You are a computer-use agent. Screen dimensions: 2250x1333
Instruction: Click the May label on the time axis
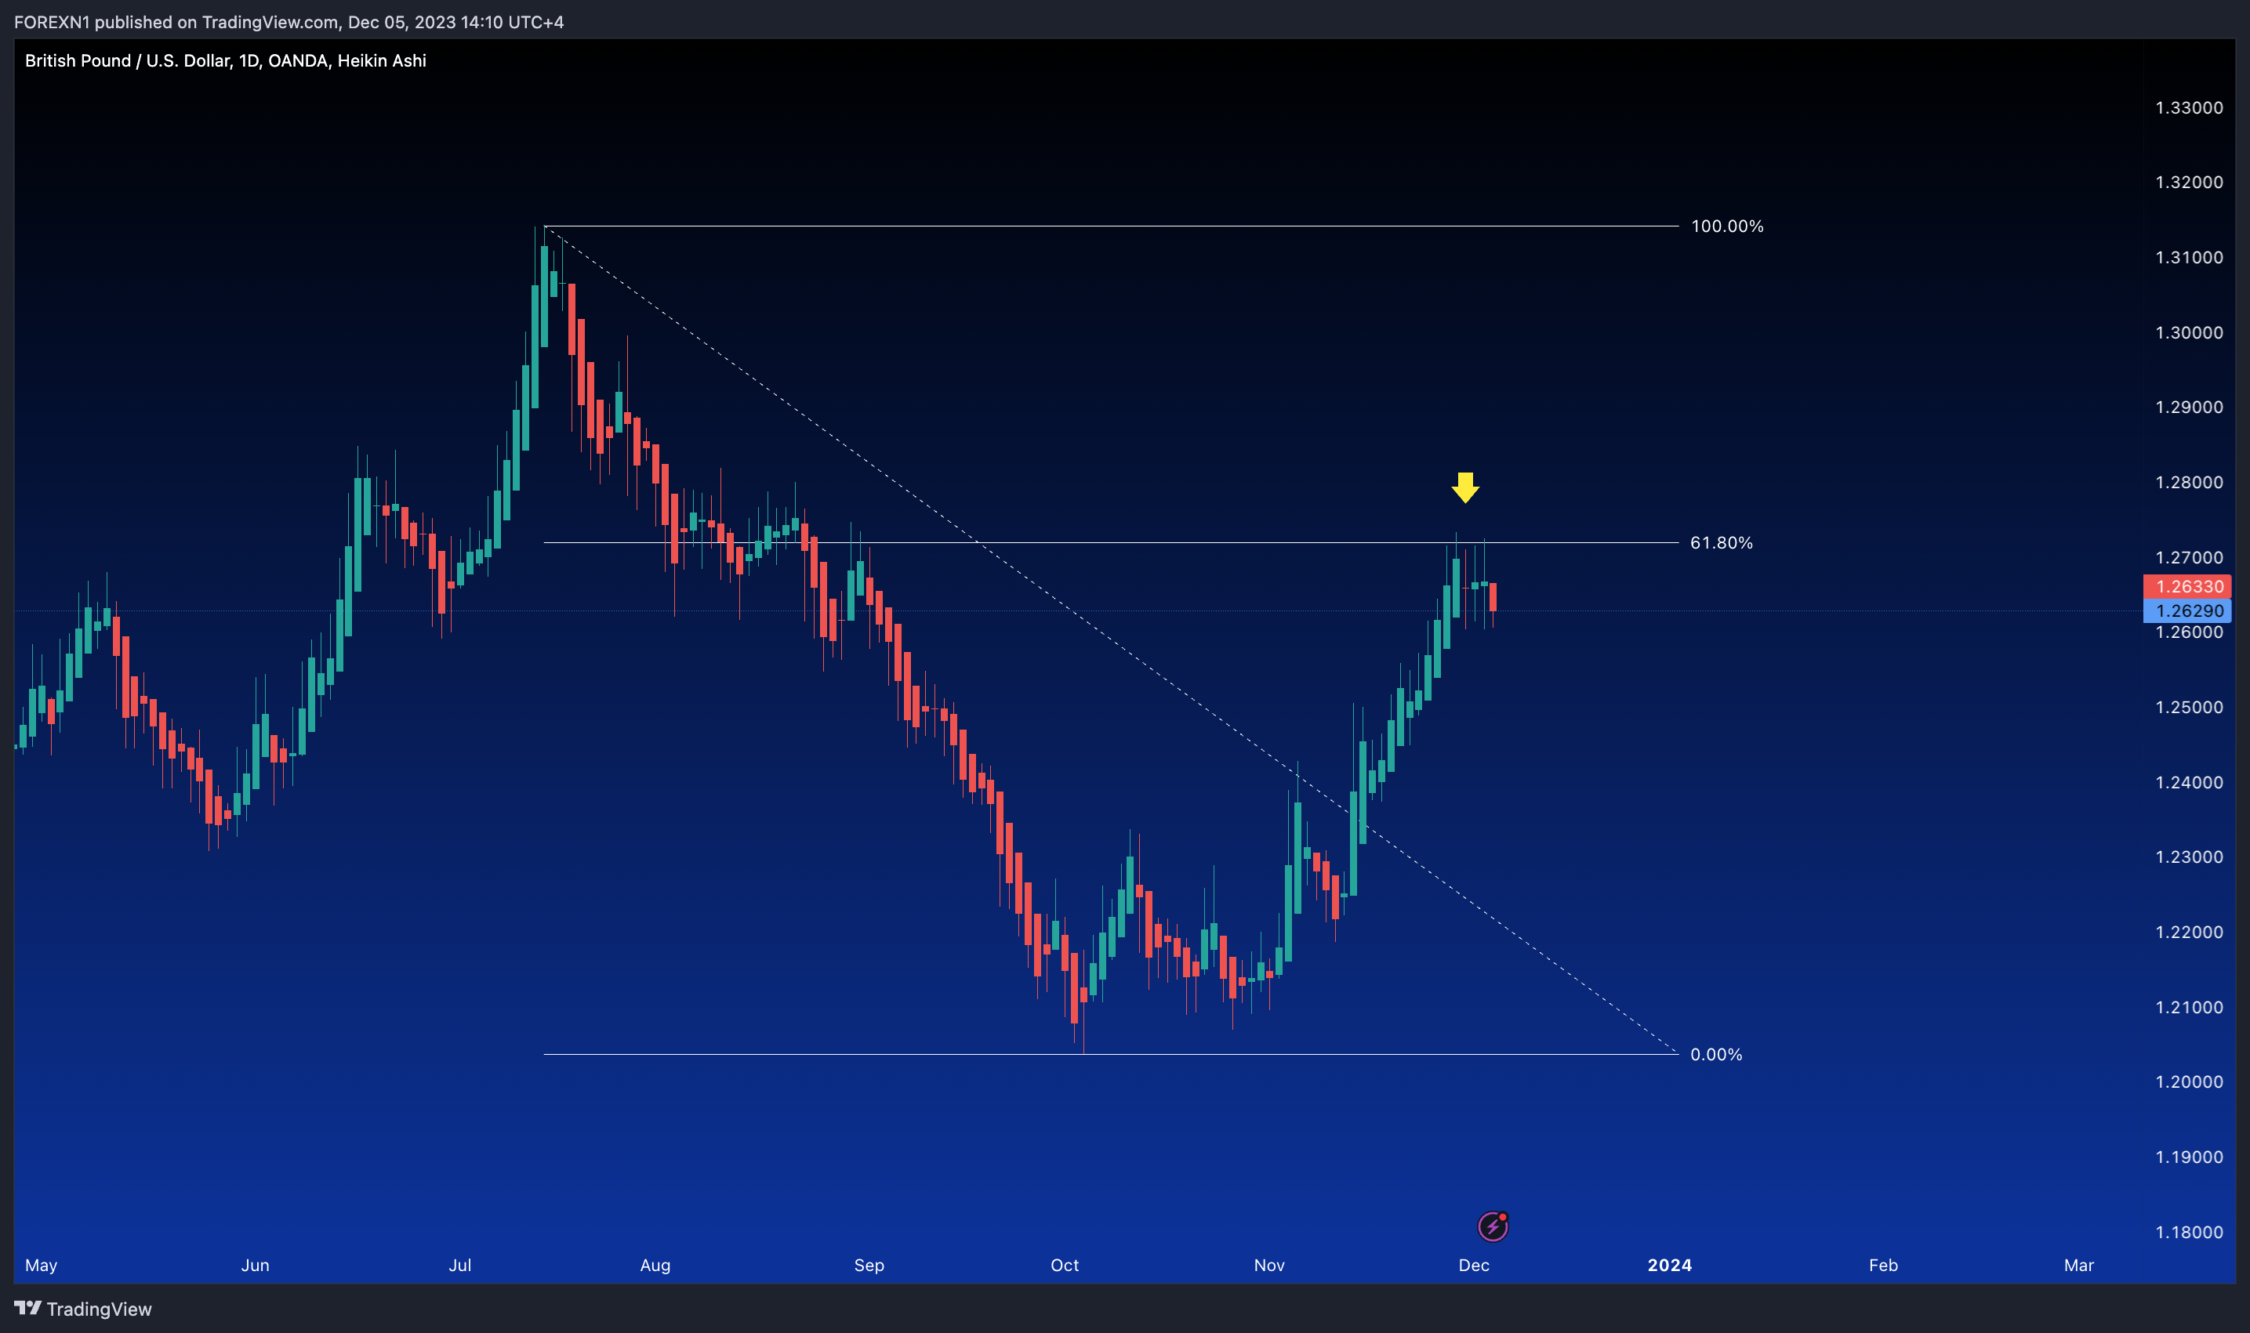[x=41, y=1266]
